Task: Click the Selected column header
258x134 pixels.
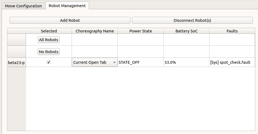Action: pos(49,31)
